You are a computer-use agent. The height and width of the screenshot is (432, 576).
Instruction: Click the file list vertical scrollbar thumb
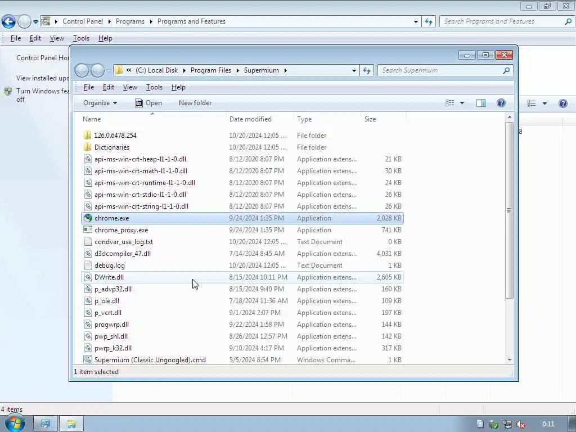point(509,210)
